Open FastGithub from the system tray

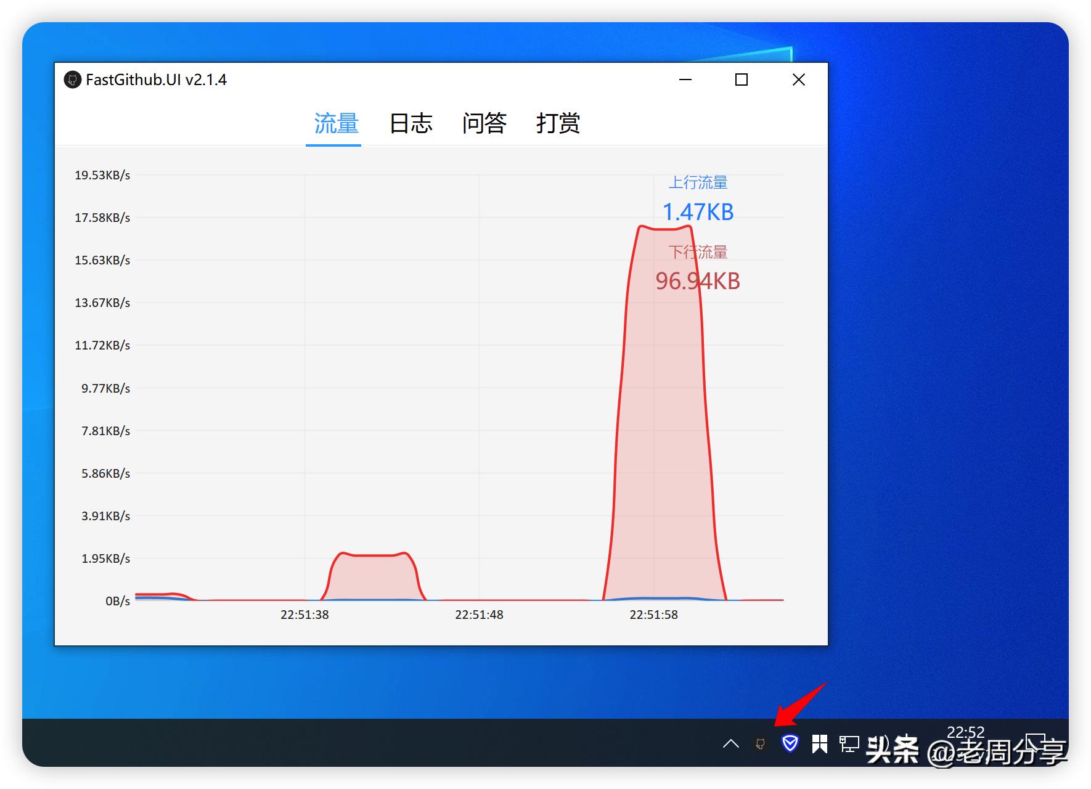click(x=759, y=745)
